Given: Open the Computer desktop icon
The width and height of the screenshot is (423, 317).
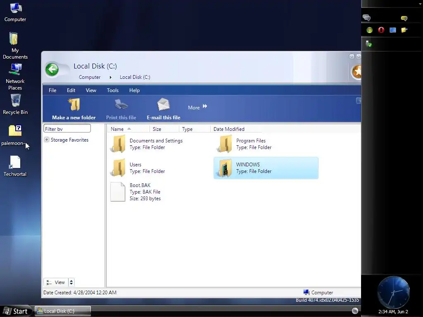Looking at the screenshot, I should pos(15,12).
